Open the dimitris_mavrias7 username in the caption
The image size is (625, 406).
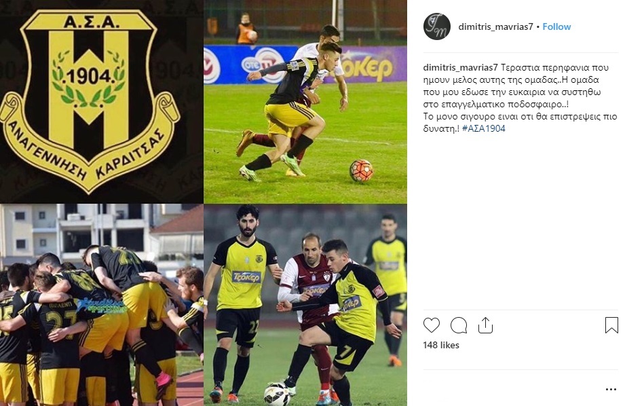pos(460,67)
